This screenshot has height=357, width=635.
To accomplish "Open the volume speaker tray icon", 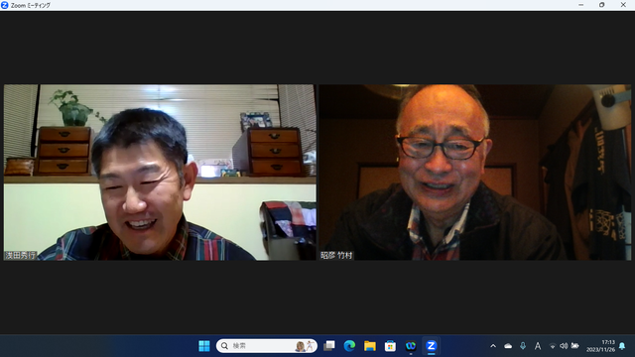I will coord(564,346).
